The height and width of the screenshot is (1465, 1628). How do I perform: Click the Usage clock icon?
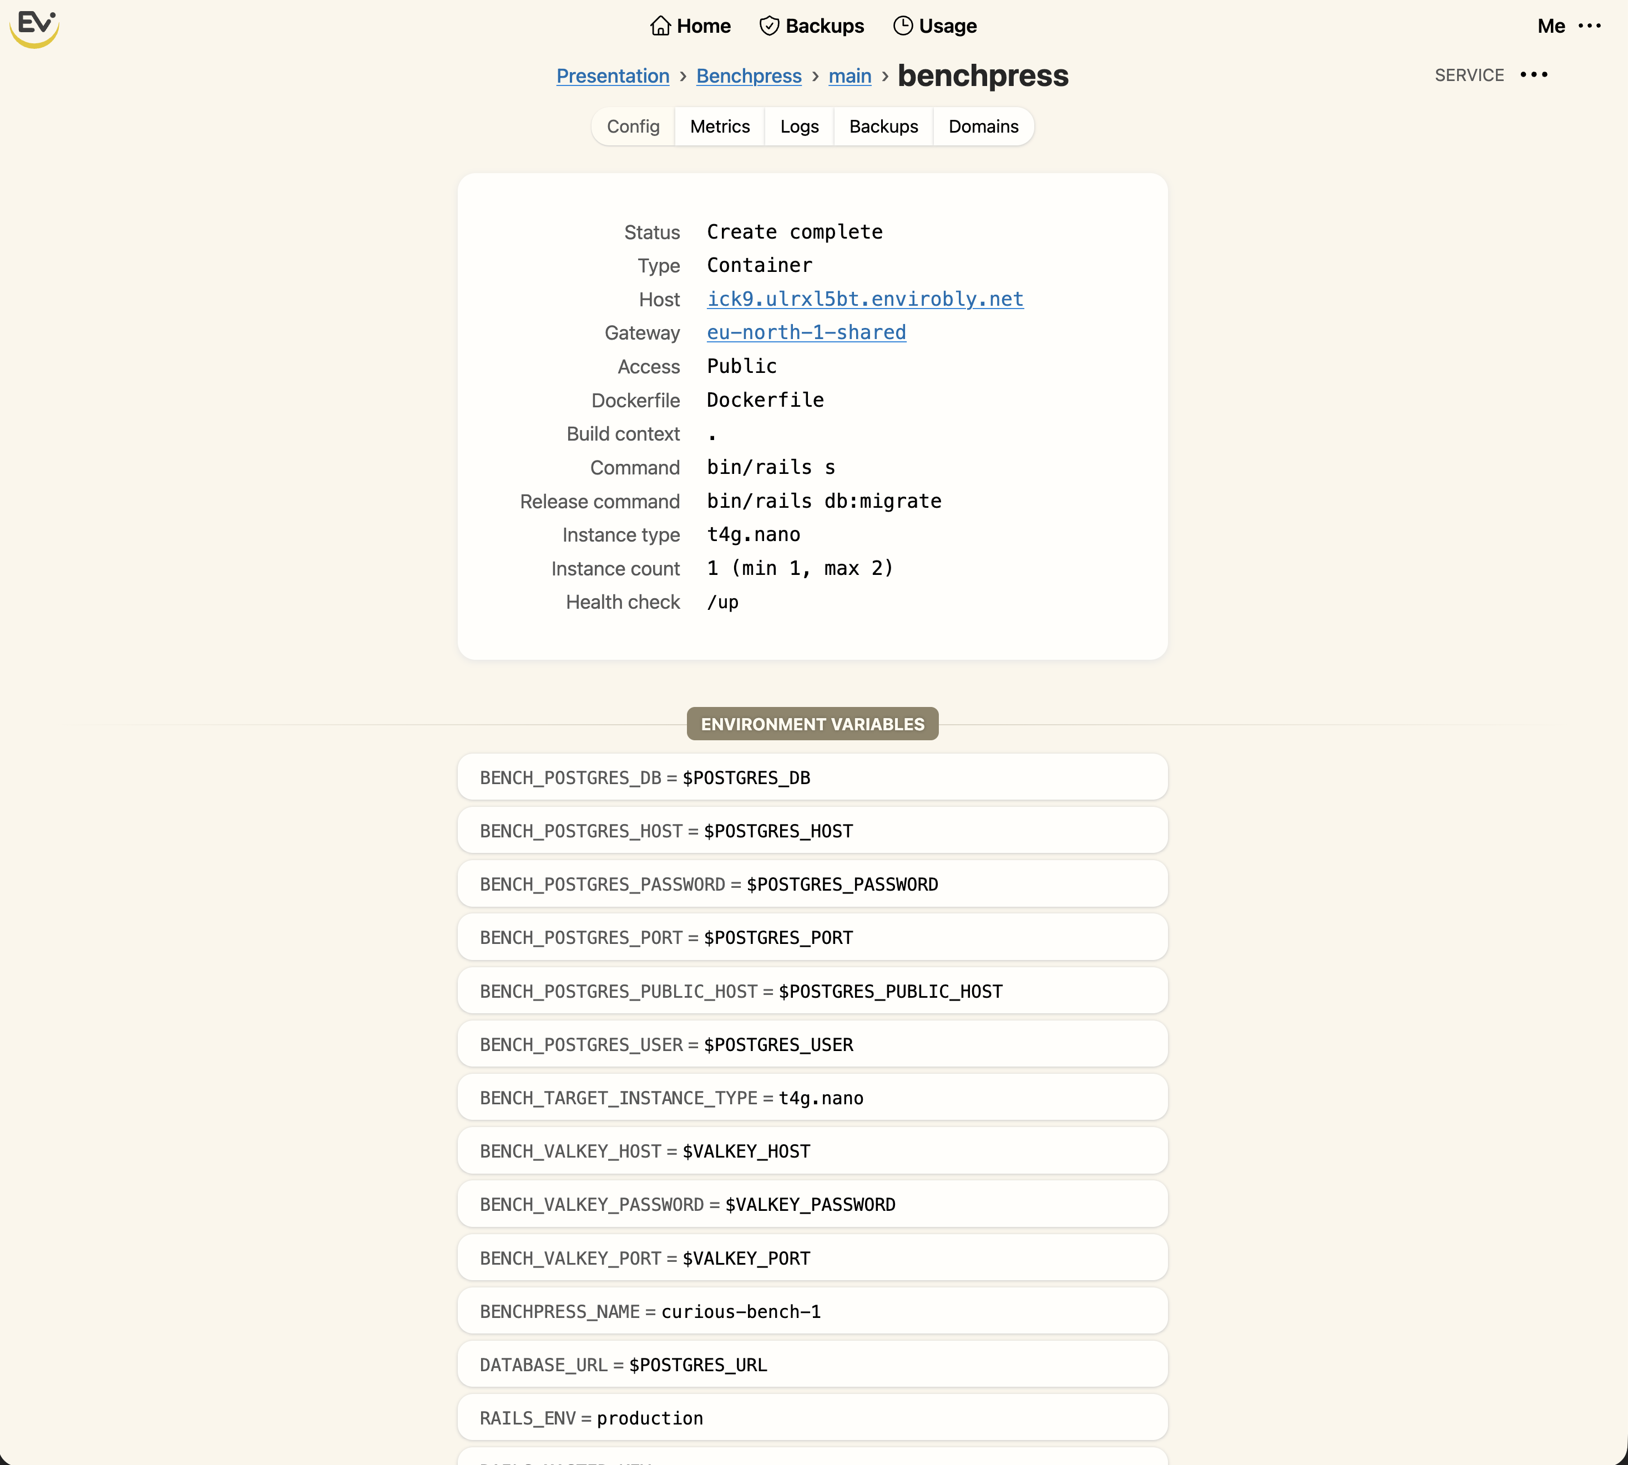coord(903,26)
